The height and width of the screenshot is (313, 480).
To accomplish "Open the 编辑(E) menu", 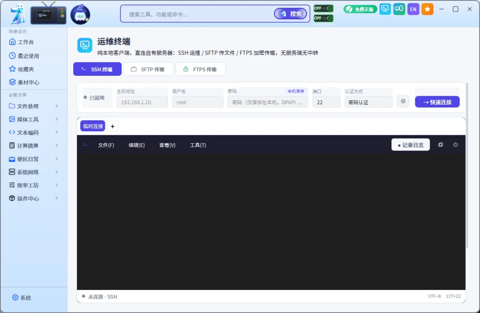I will pyautogui.click(x=137, y=145).
